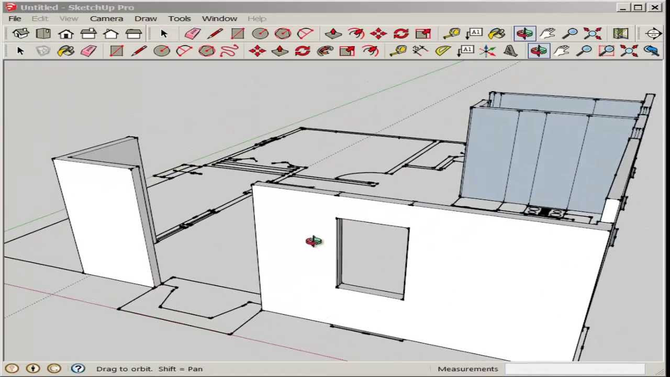Select Push/Pull in the lower toolbar row
This screenshot has height=377, width=670.
[280, 51]
